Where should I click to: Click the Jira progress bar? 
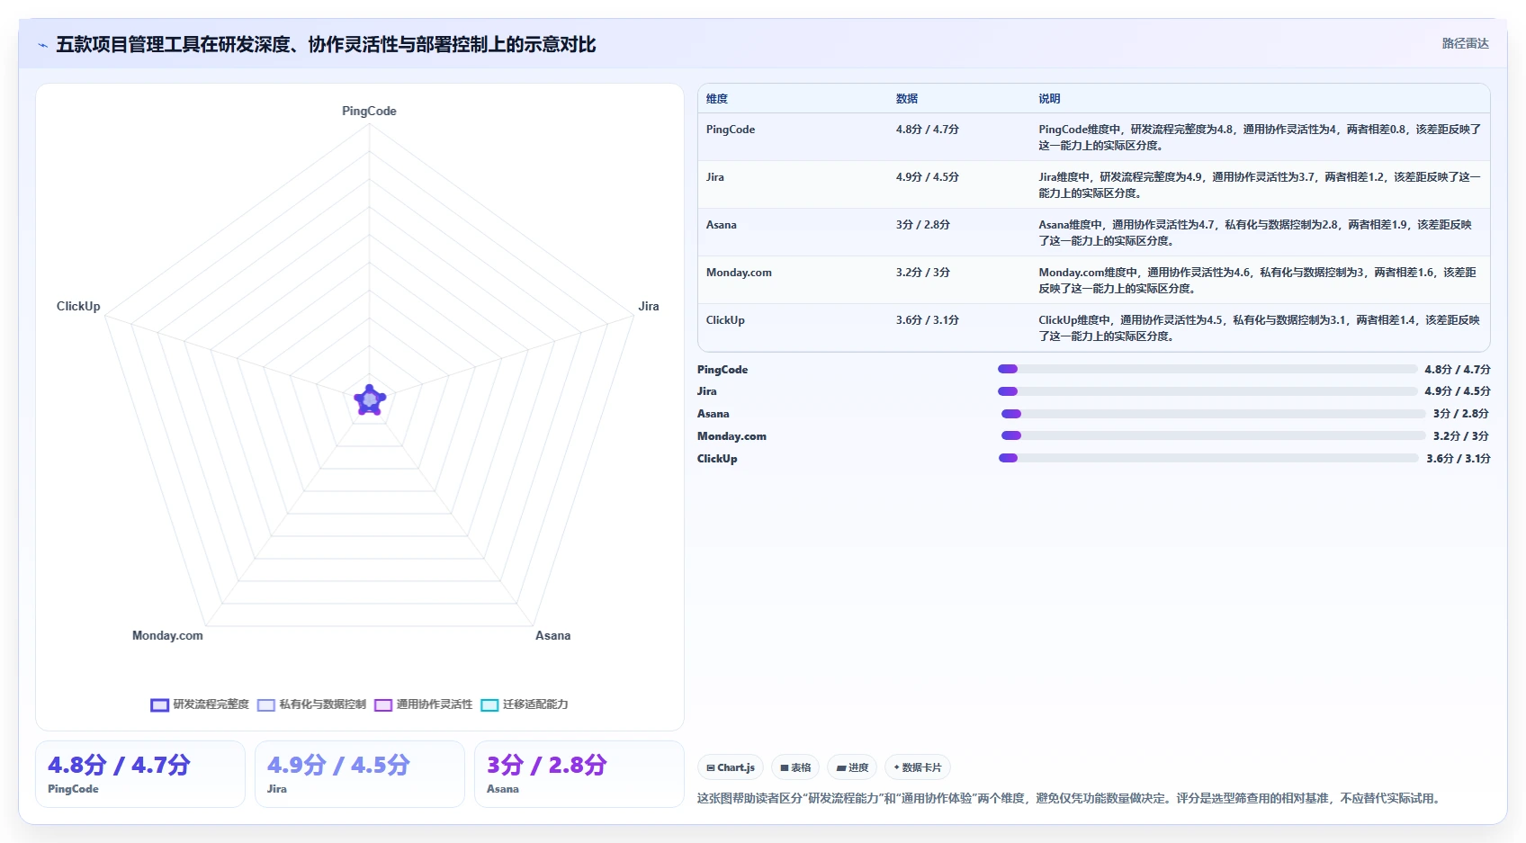[x=1207, y=391]
